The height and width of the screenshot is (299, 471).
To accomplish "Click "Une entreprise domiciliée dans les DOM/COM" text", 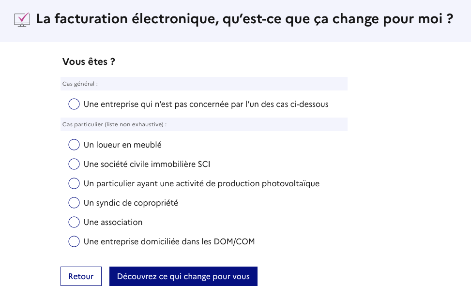I will click(169, 241).
